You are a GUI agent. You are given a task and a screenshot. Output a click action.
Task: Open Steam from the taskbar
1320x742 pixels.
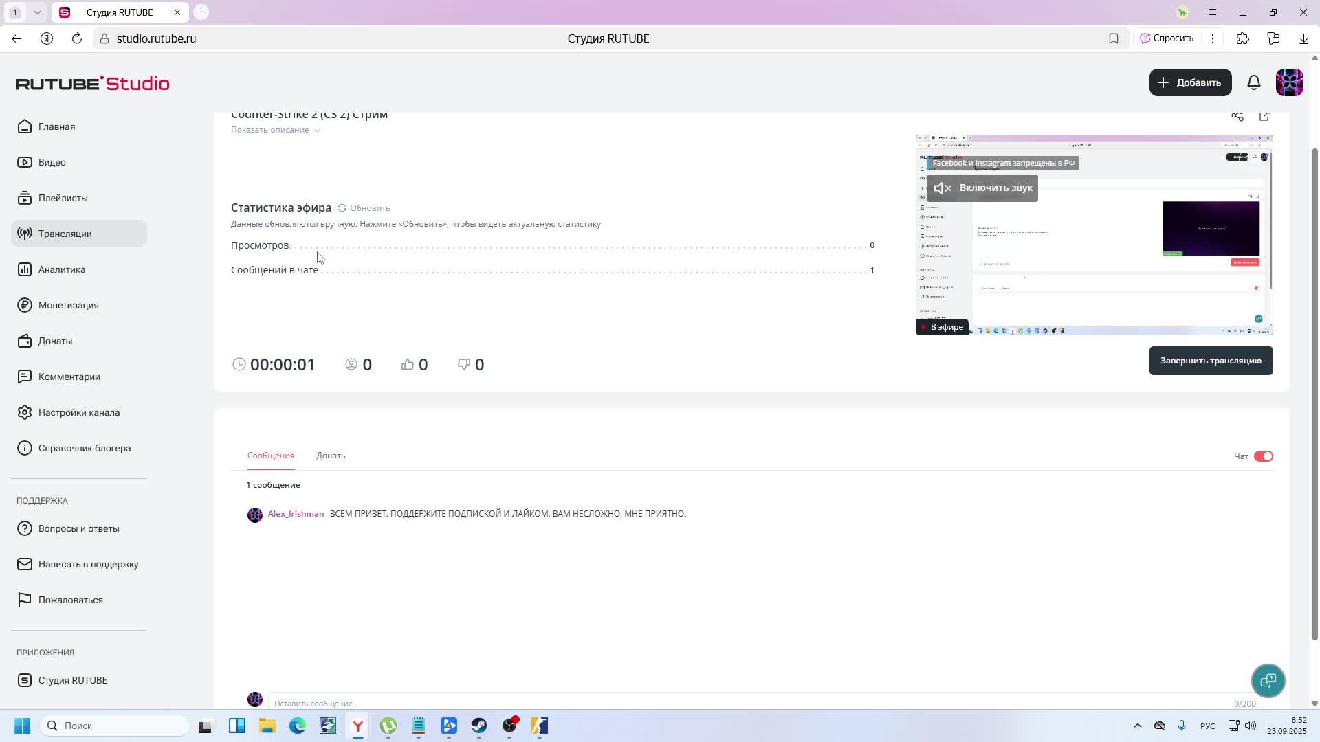479,726
